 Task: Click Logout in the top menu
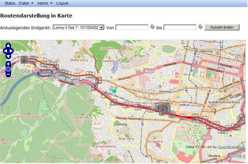62,3
